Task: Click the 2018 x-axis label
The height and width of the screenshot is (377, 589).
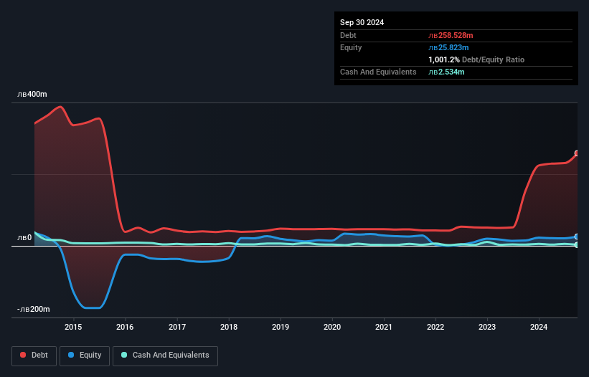Action: (x=229, y=327)
